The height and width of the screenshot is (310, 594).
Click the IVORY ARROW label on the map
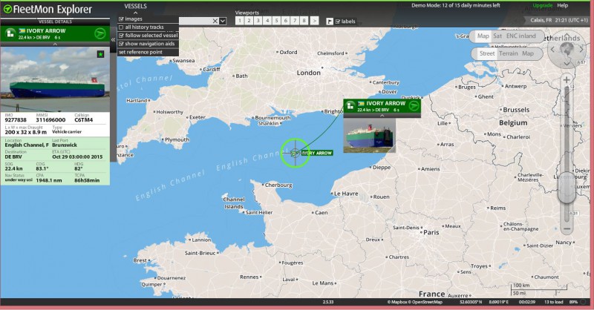click(x=317, y=153)
